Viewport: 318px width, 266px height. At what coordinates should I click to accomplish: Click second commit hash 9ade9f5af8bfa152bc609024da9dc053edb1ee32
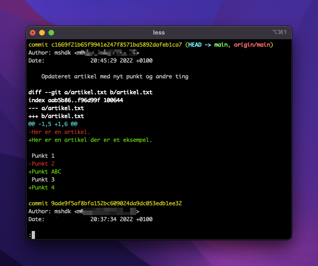coord(117,203)
